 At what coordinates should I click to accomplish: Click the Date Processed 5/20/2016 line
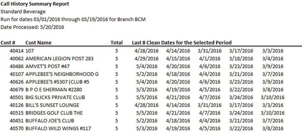tap(32, 27)
